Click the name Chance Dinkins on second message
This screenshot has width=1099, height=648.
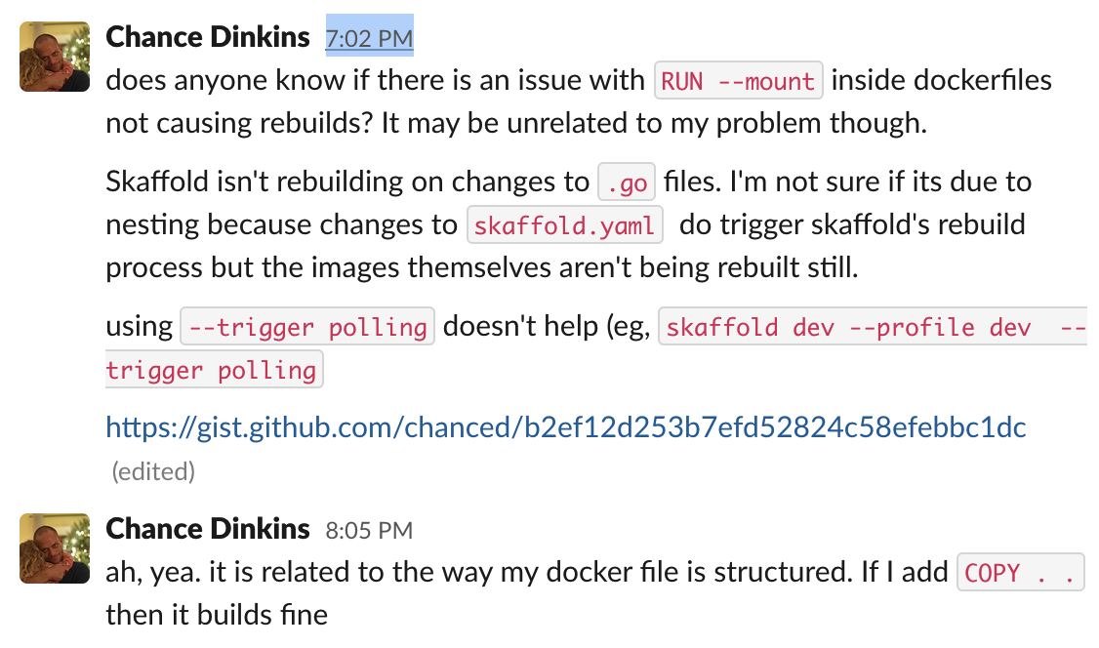[x=207, y=528]
